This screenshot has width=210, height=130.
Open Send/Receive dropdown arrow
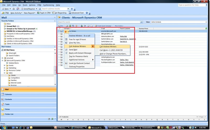(x=37, y=9)
